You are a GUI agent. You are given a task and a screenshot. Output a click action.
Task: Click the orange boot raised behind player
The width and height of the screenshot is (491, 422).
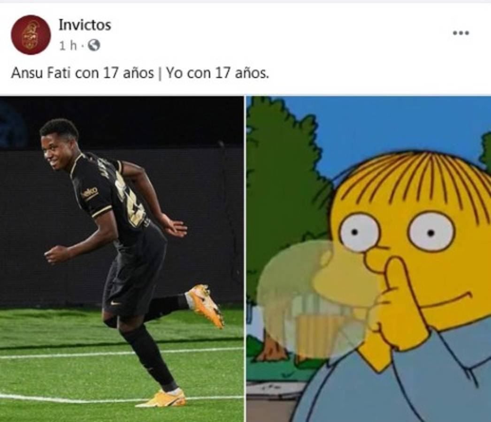[x=206, y=305]
